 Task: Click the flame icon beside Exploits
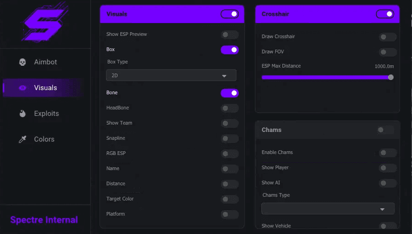(x=23, y=114)
